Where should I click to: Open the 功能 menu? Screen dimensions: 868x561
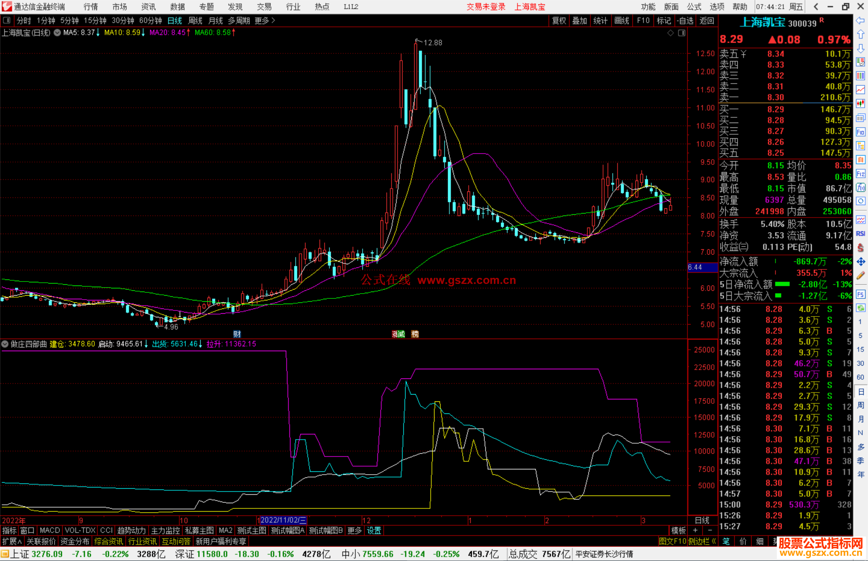tap(648, 7)
